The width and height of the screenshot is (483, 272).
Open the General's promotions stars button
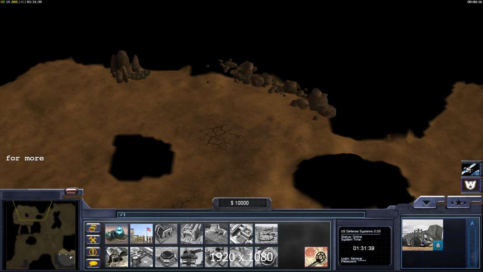coord(459,202)
